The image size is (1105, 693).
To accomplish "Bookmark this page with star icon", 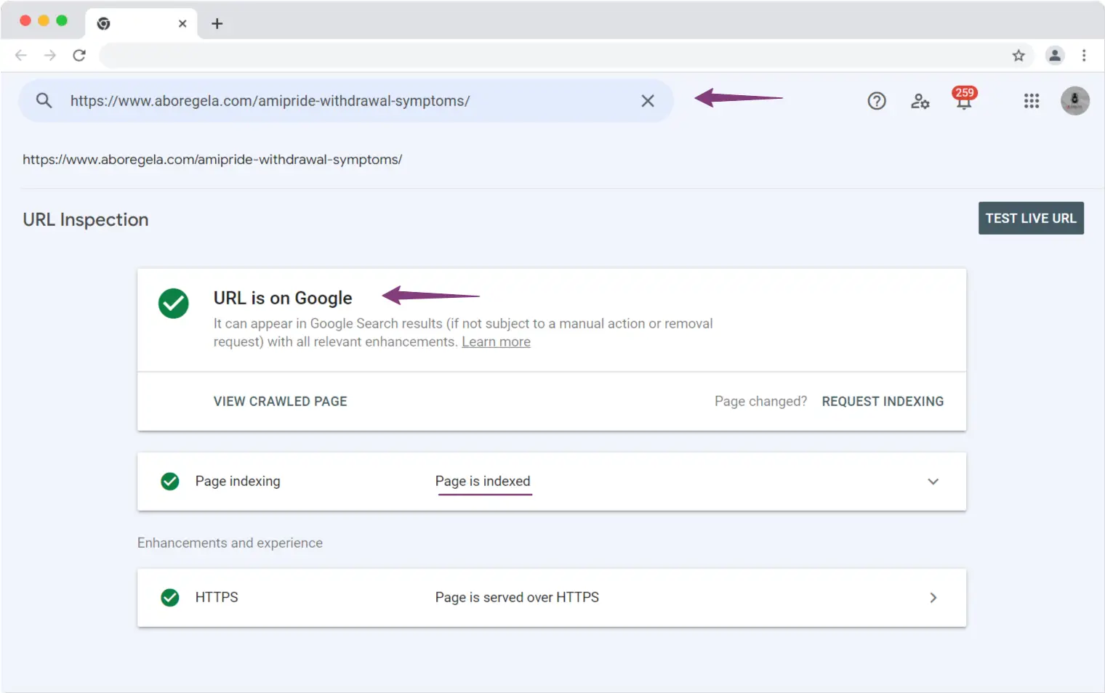I will point(1018,56).
